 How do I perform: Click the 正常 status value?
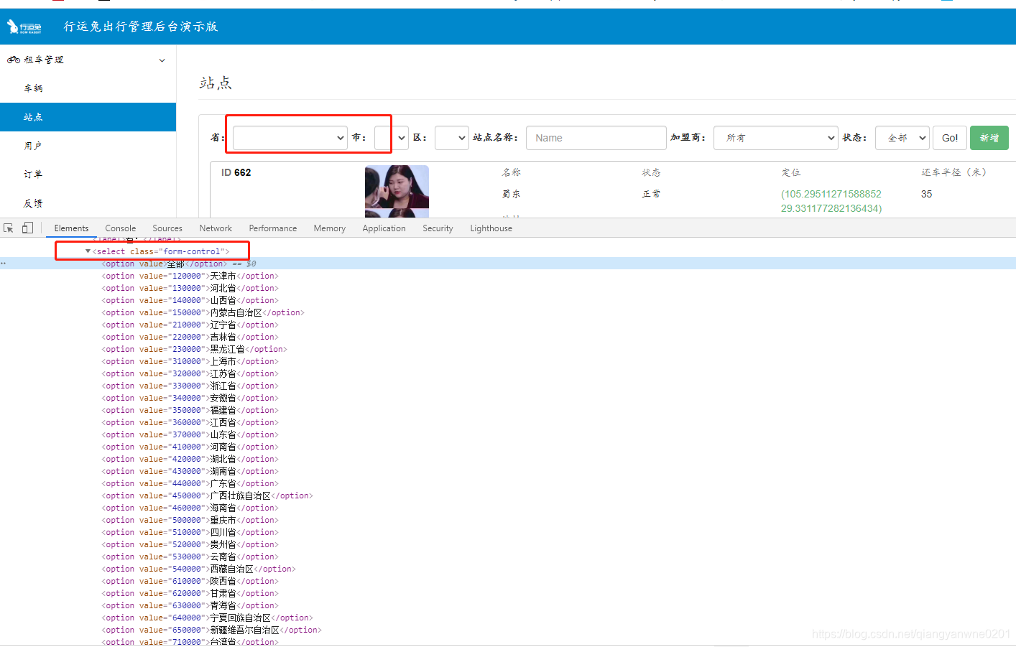[x=651, y=194]
